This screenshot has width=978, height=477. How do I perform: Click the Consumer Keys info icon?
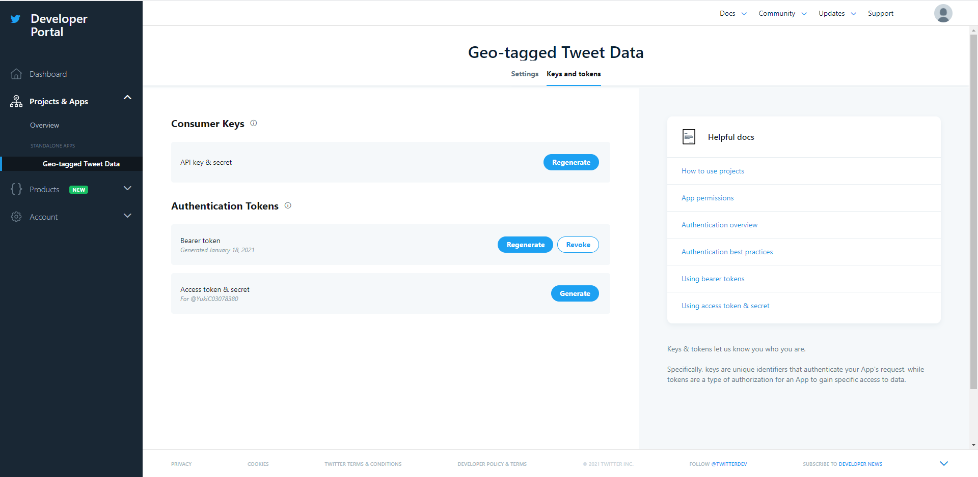click(254, 123)
